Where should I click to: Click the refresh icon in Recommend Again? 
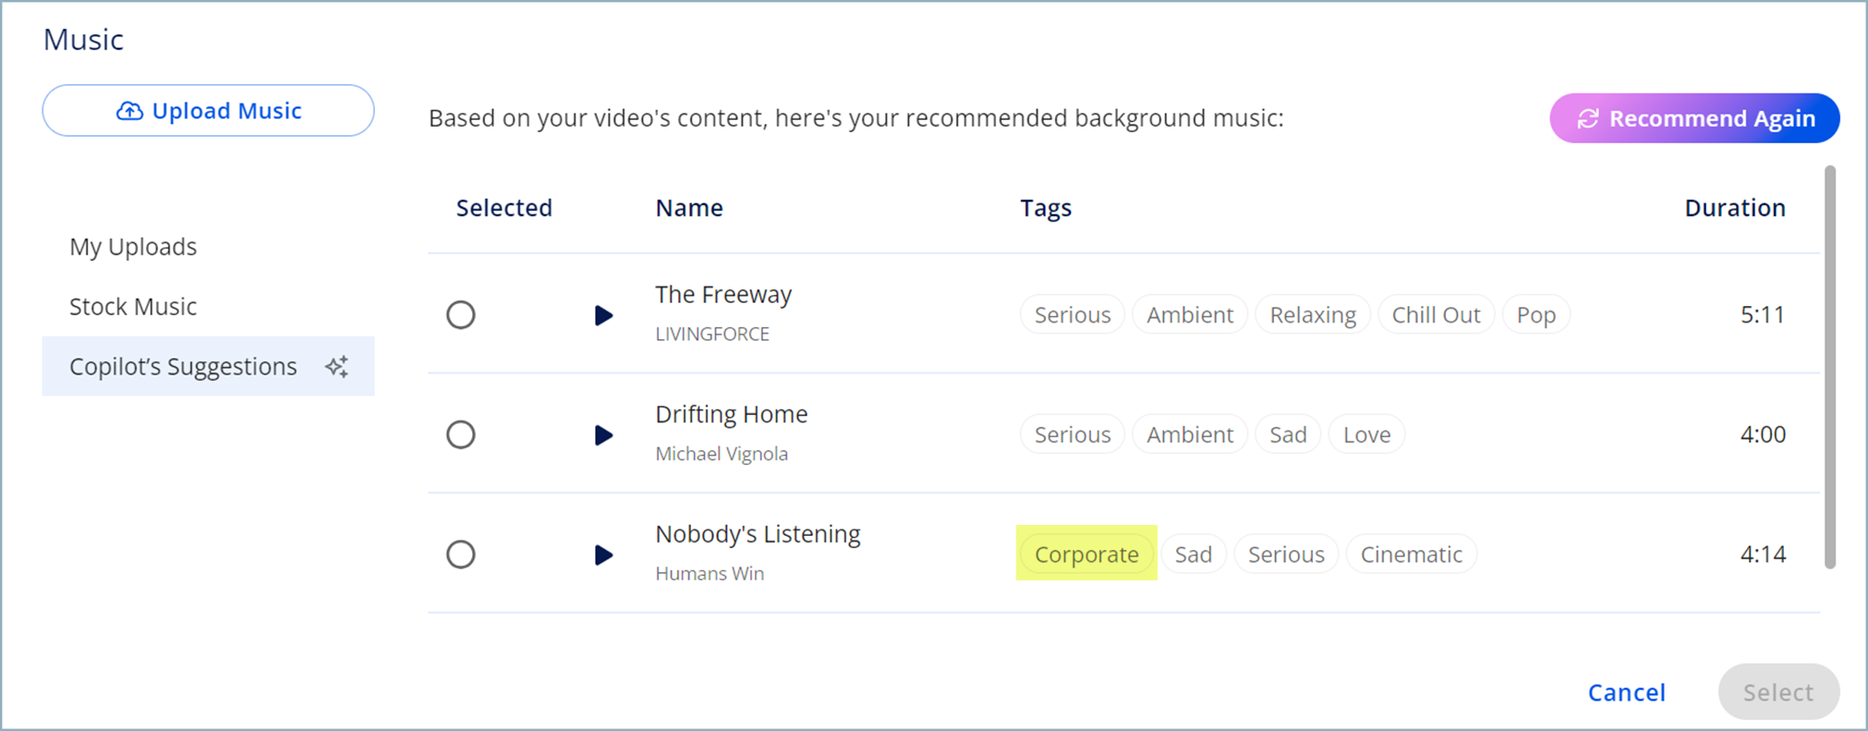[1587, 118]
